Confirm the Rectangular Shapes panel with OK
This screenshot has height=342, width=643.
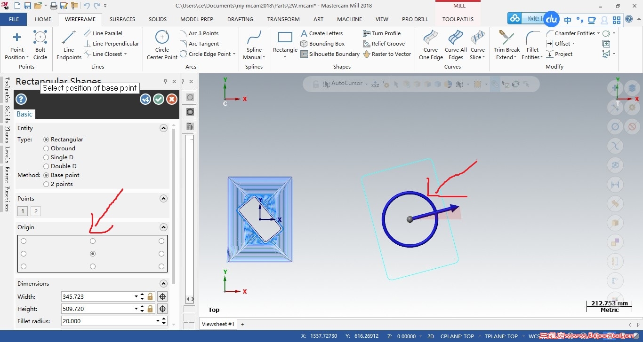[159, 99]
